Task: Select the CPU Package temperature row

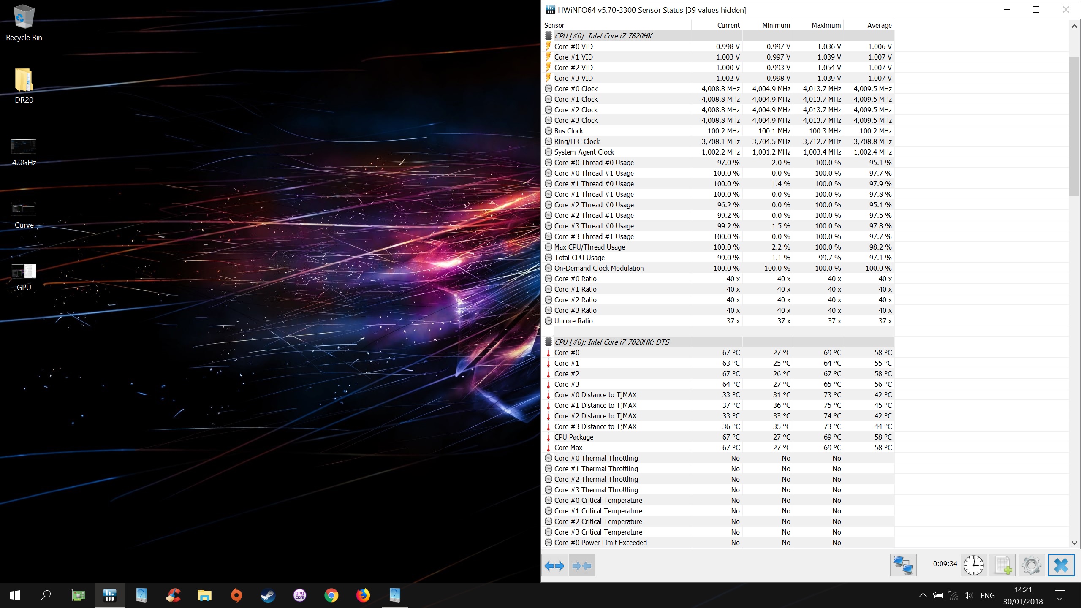Action: tap(718, 437)
